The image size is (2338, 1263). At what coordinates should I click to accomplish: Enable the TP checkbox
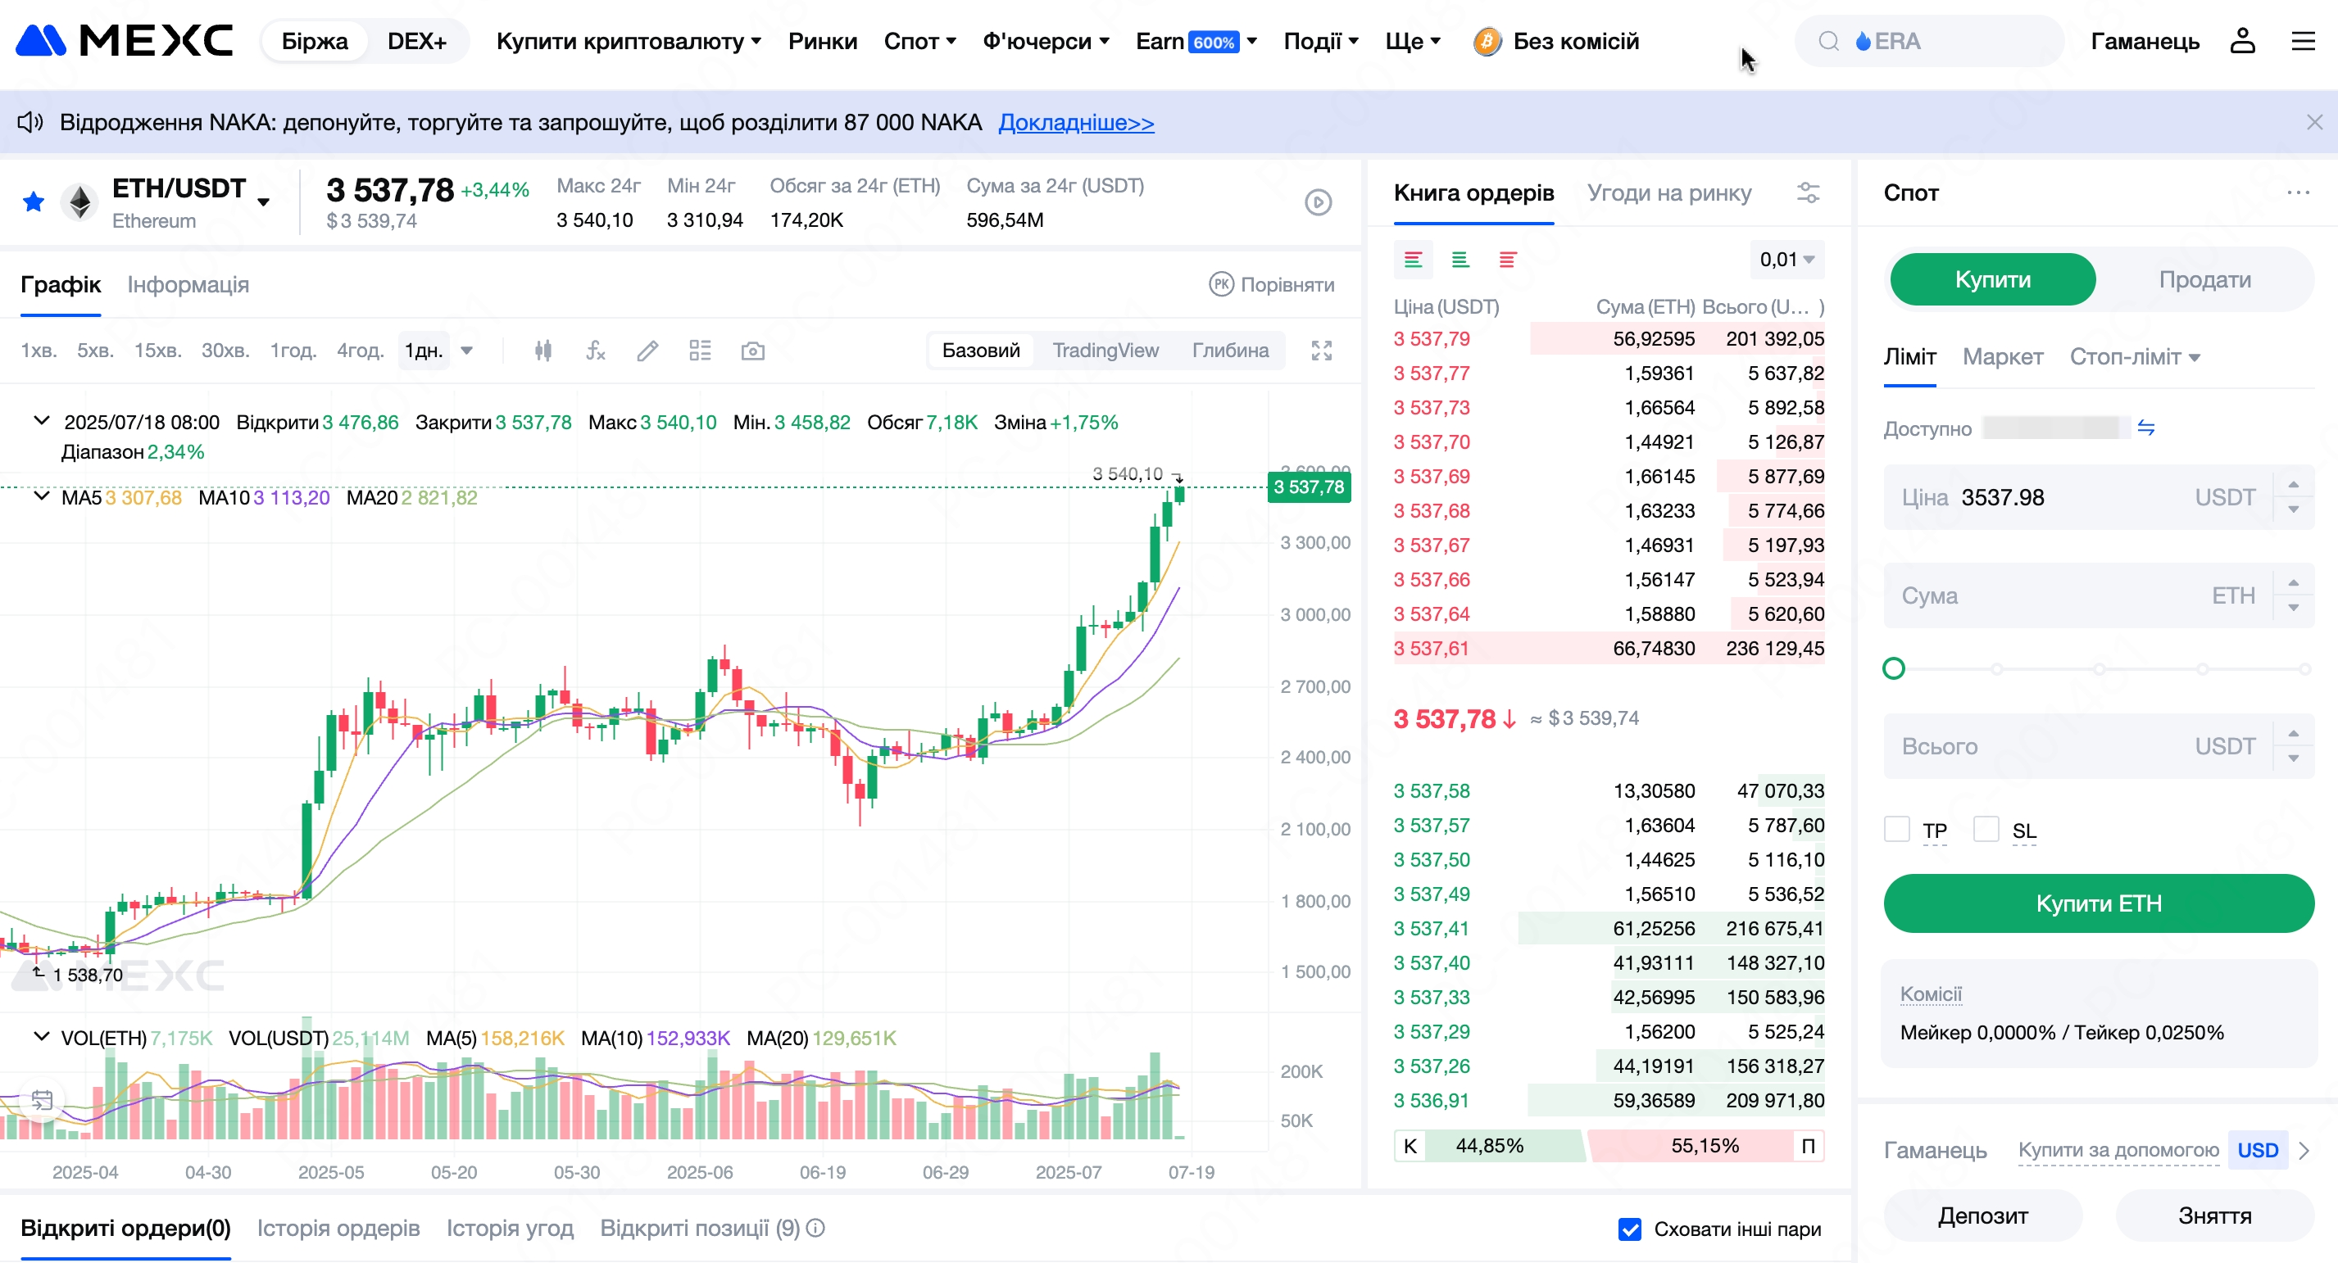pyautogui.click(x=1896, y=829)
